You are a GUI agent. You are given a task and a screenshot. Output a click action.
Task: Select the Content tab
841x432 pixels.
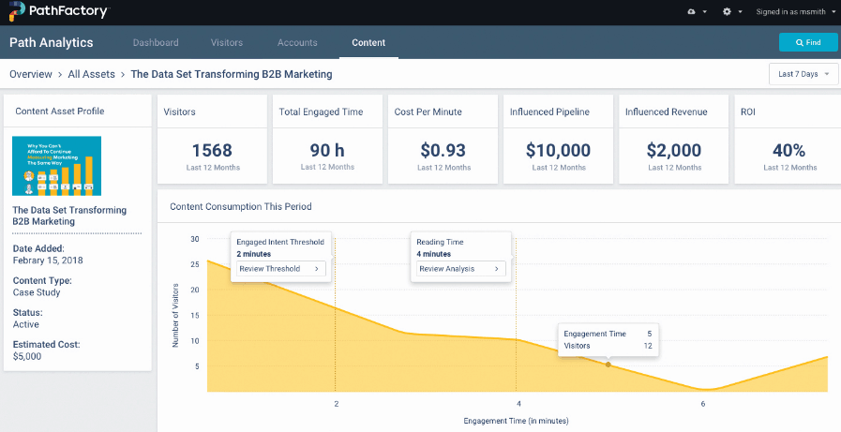pyautogui.click(x=368, y=42)
